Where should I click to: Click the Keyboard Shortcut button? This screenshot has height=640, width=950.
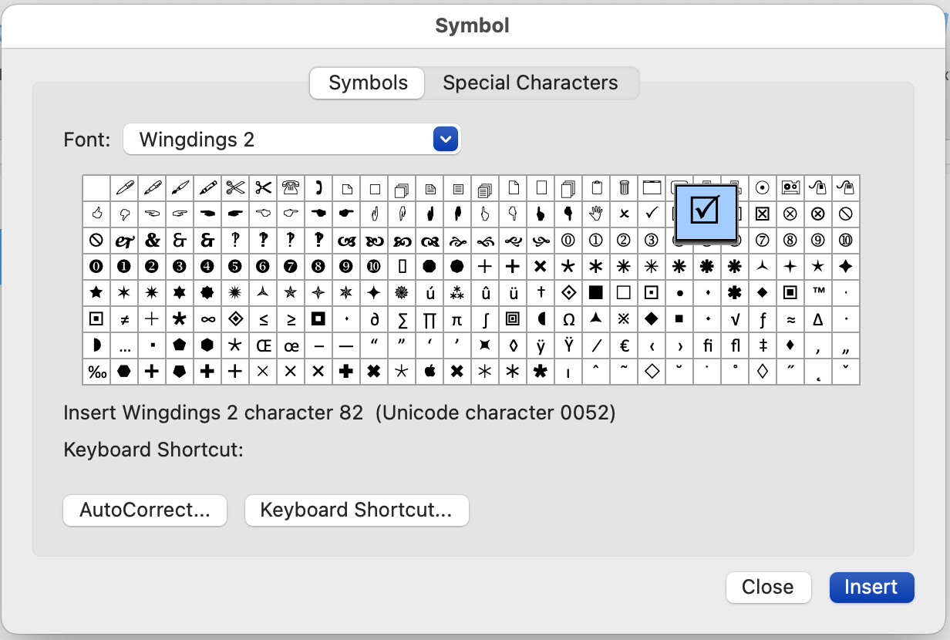[356, 510]
